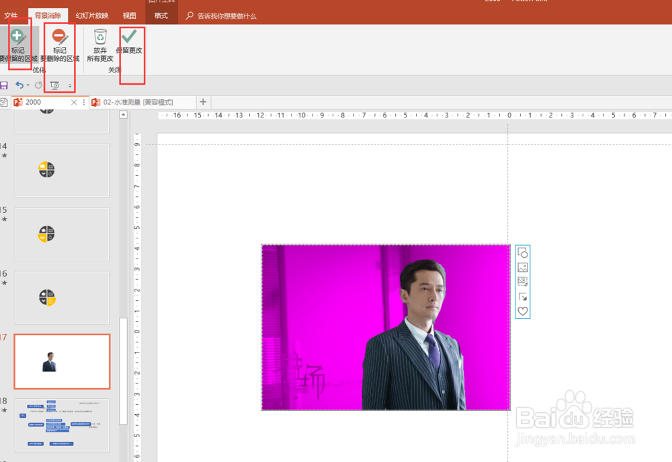Select slide 15 thumbnail
Viewport: 672px width, 462px height.
(x=62, y=234)
